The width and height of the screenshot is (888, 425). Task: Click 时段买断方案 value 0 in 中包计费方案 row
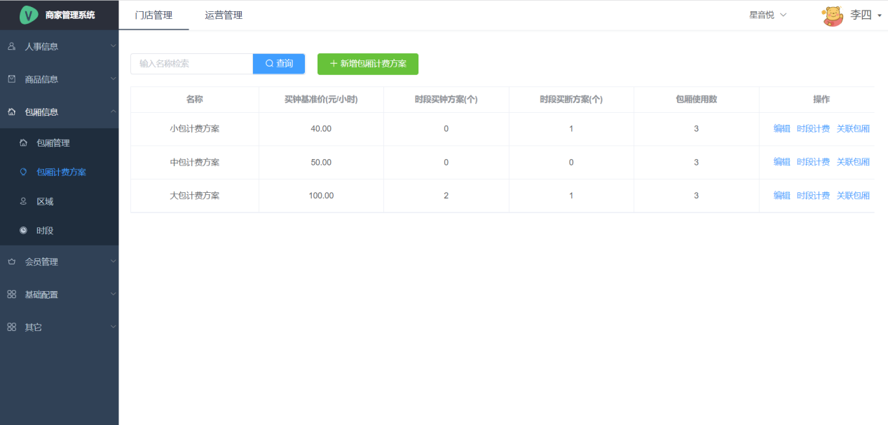pyautogui.click(x=571, y=163)
